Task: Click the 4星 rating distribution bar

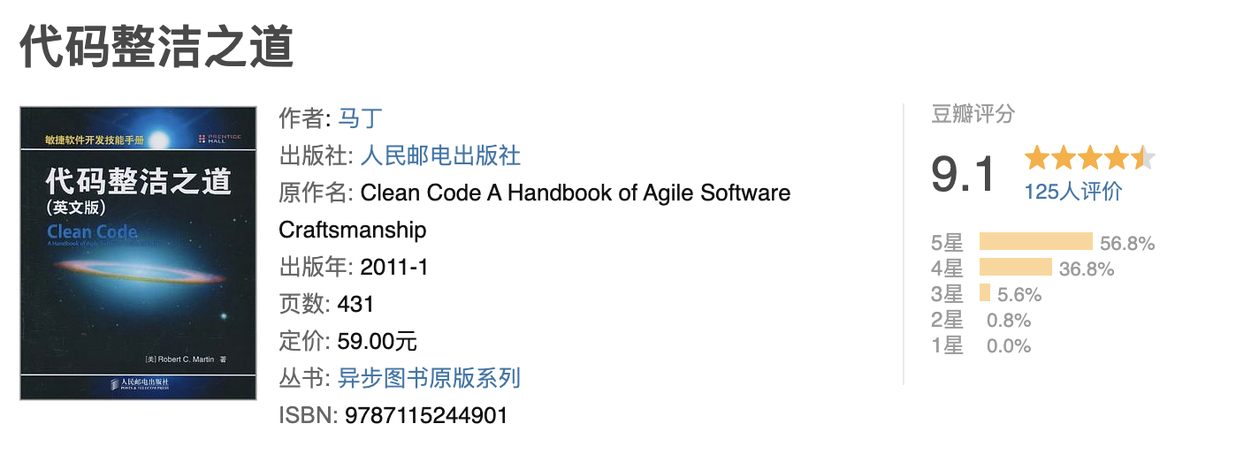Action: [x=1015, y=269]
